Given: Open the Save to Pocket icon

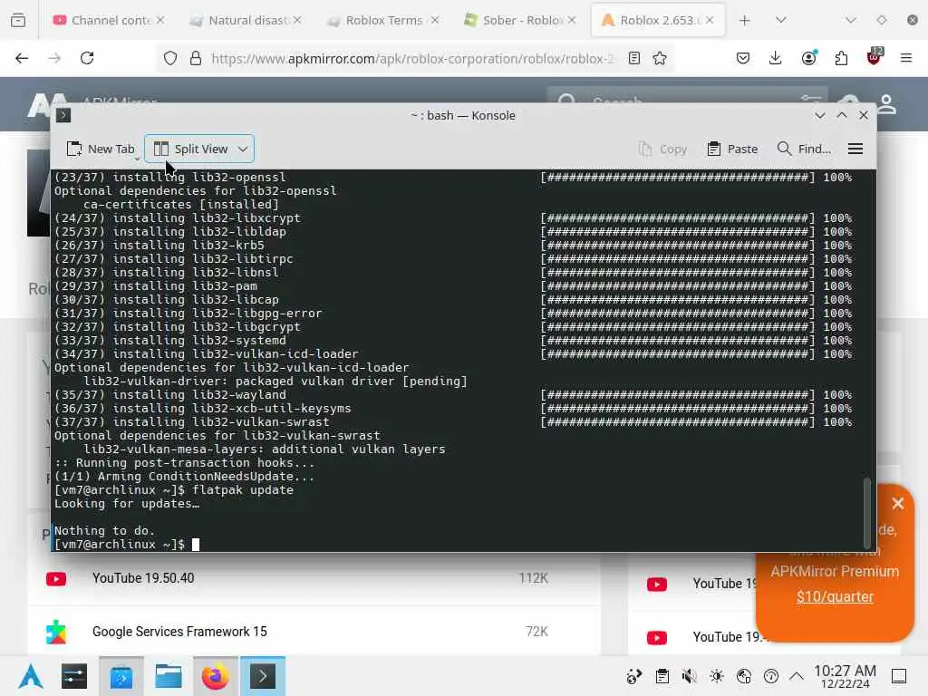Looking at the screenshot, I should [743, 58].
